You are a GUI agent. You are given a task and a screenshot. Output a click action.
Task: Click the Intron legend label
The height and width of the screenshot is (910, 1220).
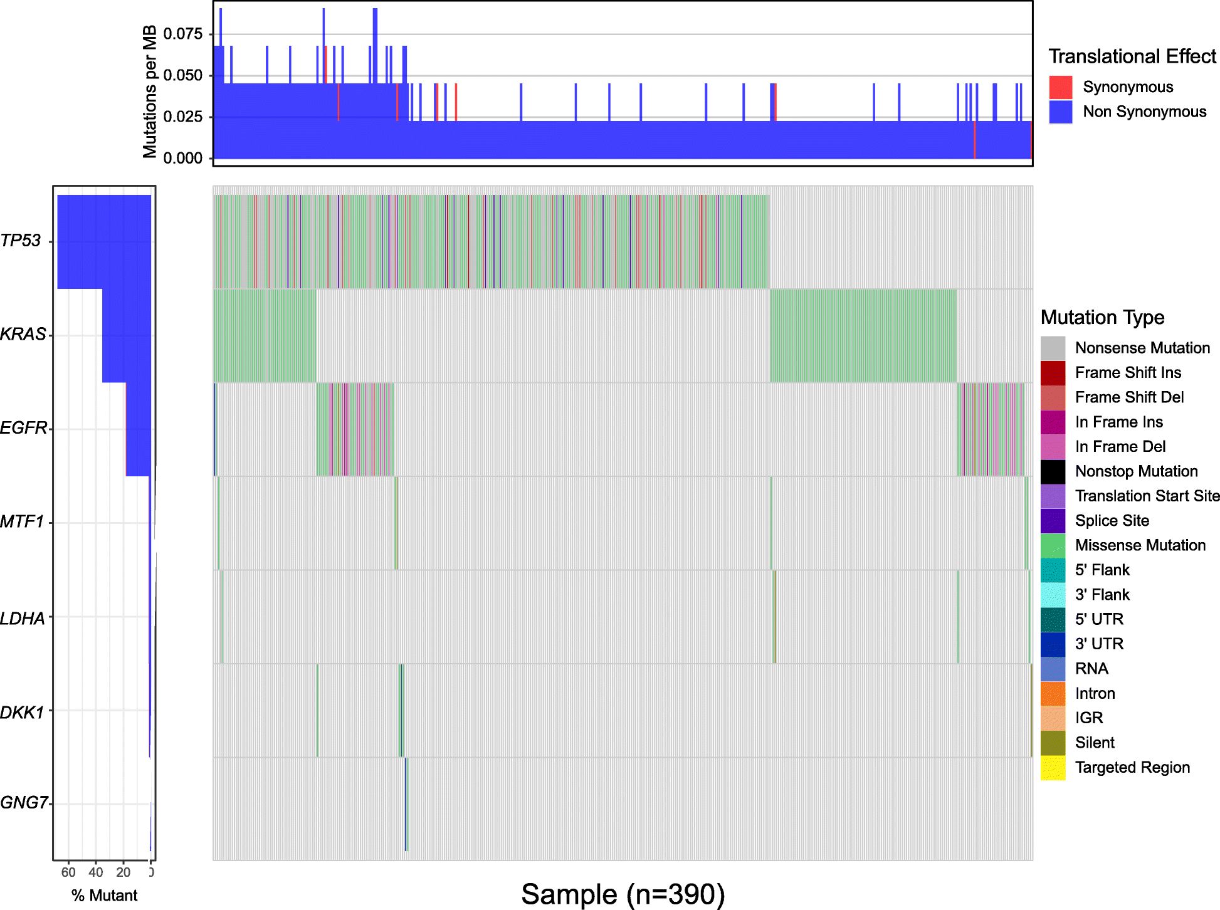(x=1095, y=693)
